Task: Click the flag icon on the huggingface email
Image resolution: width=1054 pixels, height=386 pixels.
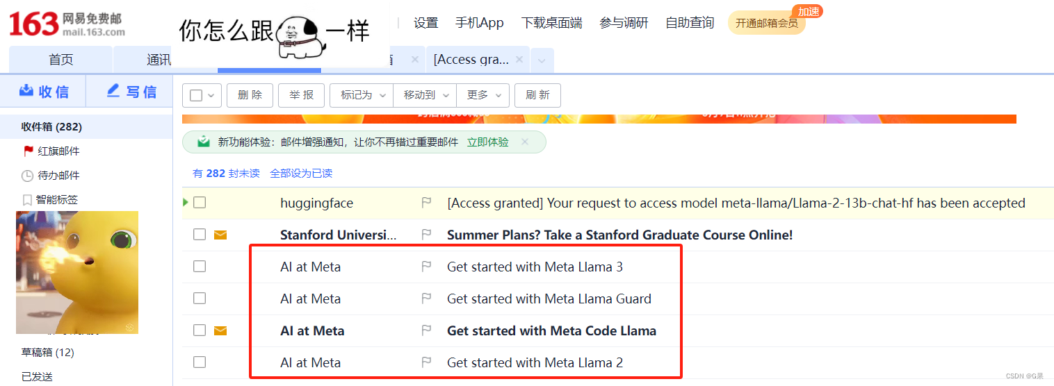Action: 426,203
